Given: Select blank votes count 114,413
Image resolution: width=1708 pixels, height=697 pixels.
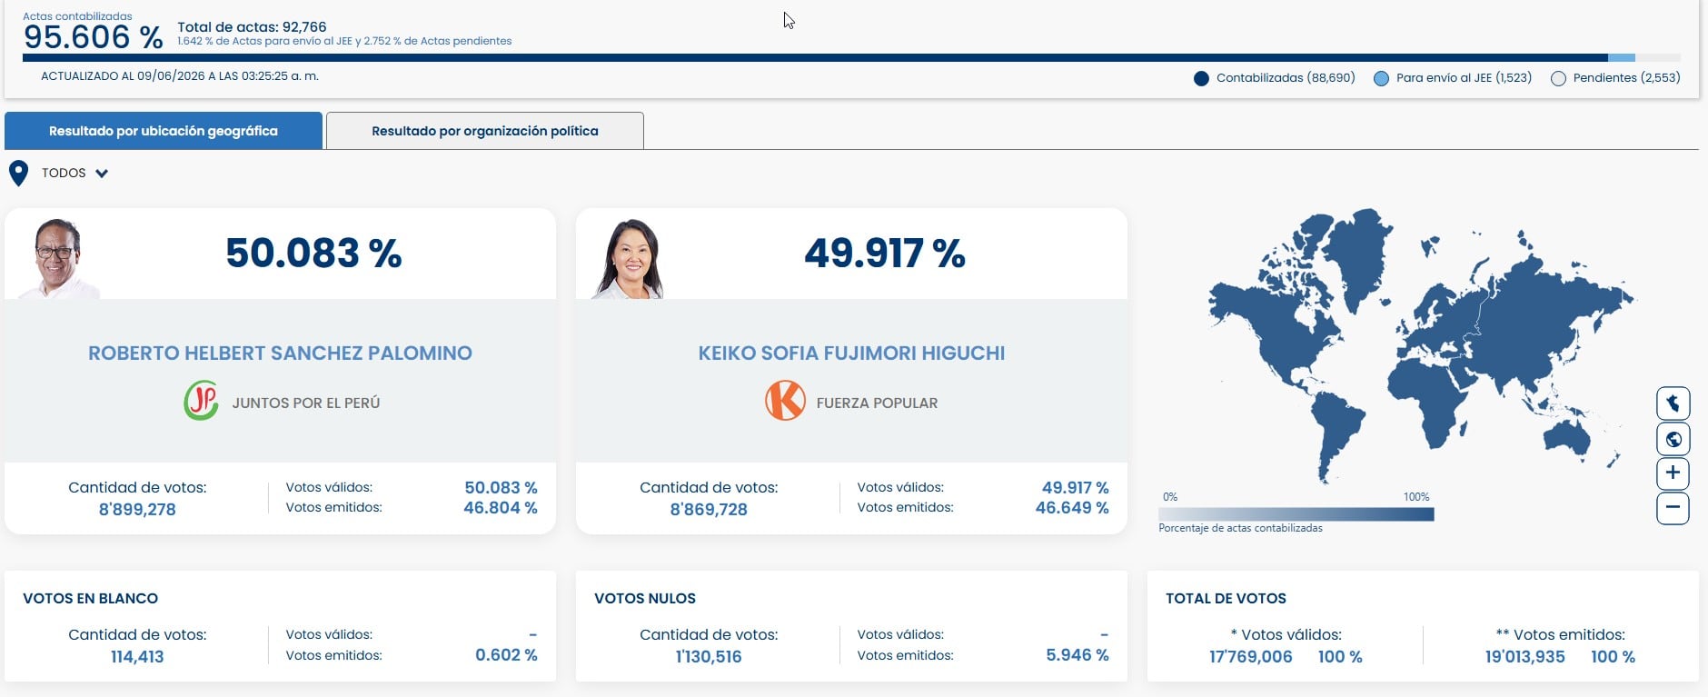Looking at the screenshot, I should click(137, 657).
